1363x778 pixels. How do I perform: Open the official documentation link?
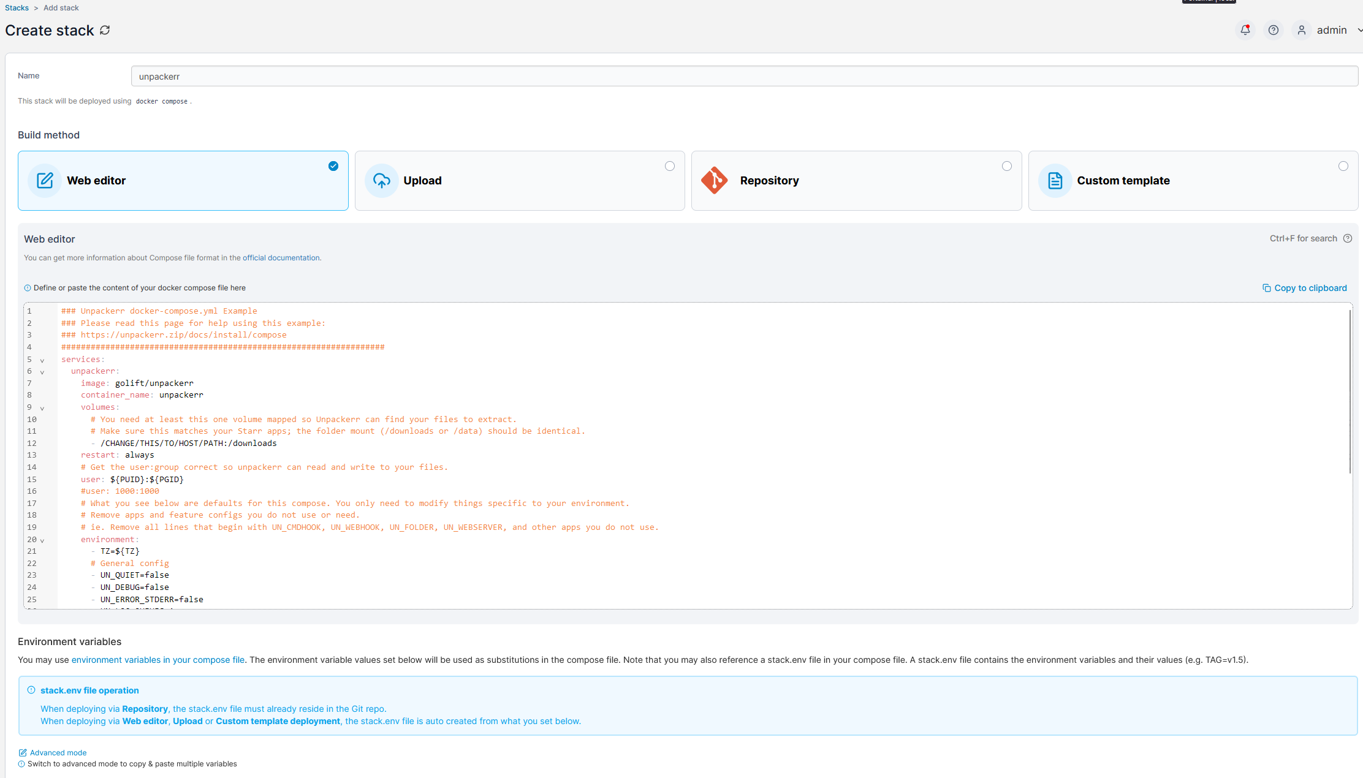pyautogui.click(x=281, y=258)
